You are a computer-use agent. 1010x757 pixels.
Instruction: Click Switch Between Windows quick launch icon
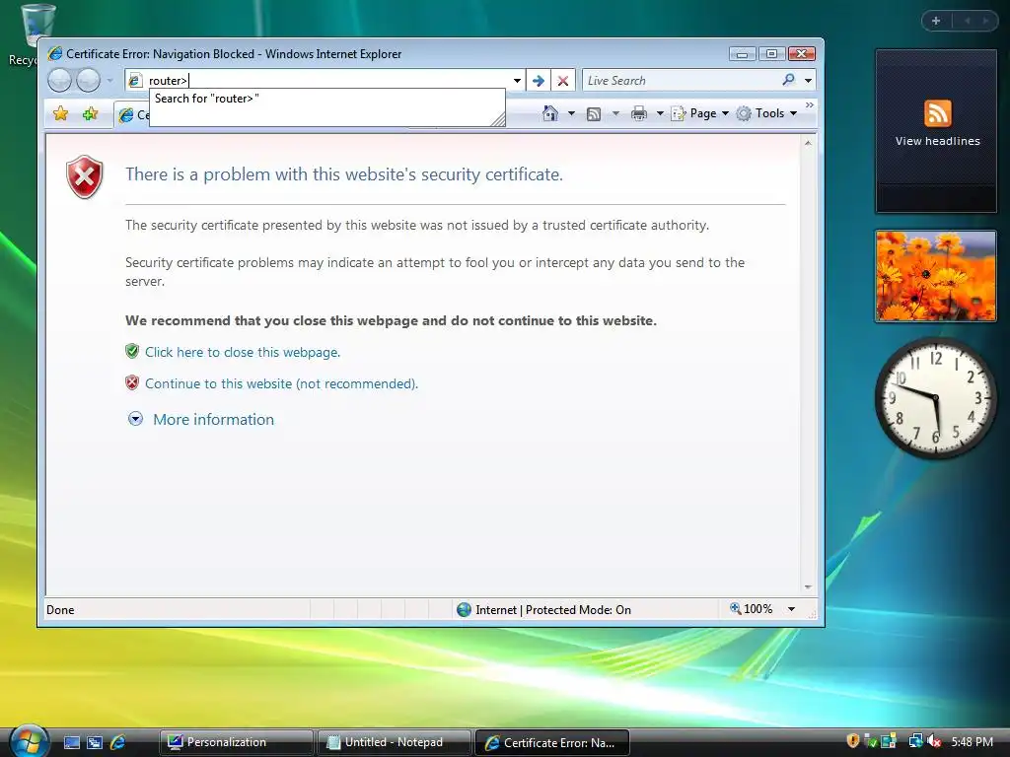pos(95,742)
